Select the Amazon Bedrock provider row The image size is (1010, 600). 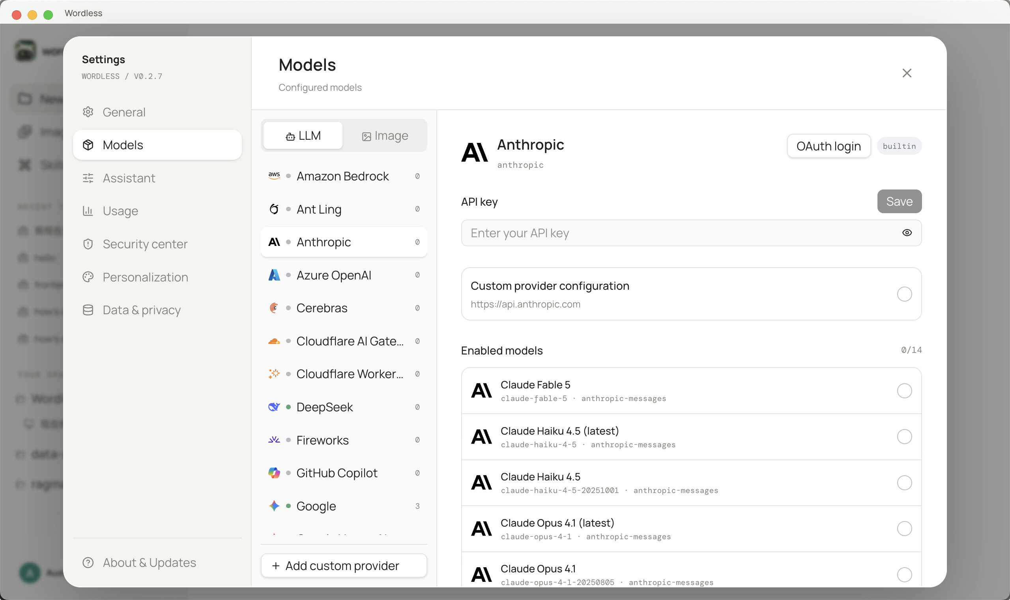(344, 176)
